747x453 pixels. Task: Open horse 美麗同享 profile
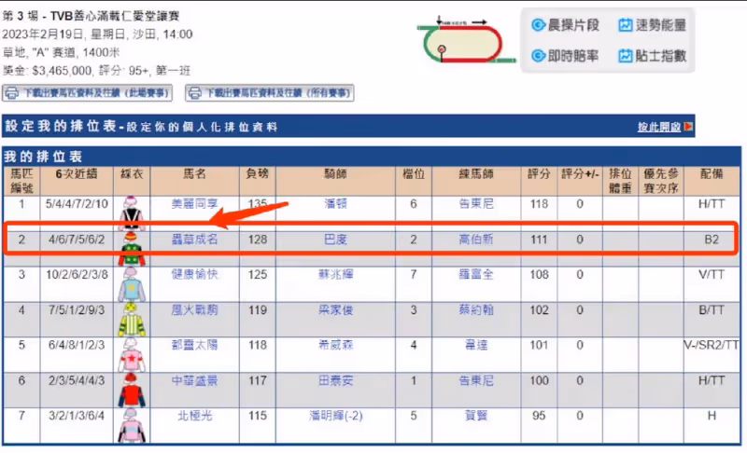click(194, 204)
